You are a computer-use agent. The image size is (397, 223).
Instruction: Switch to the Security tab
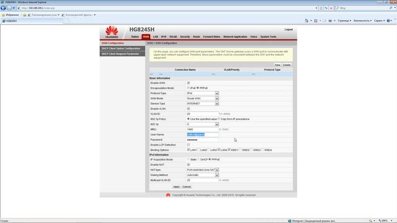click(185, 37)
